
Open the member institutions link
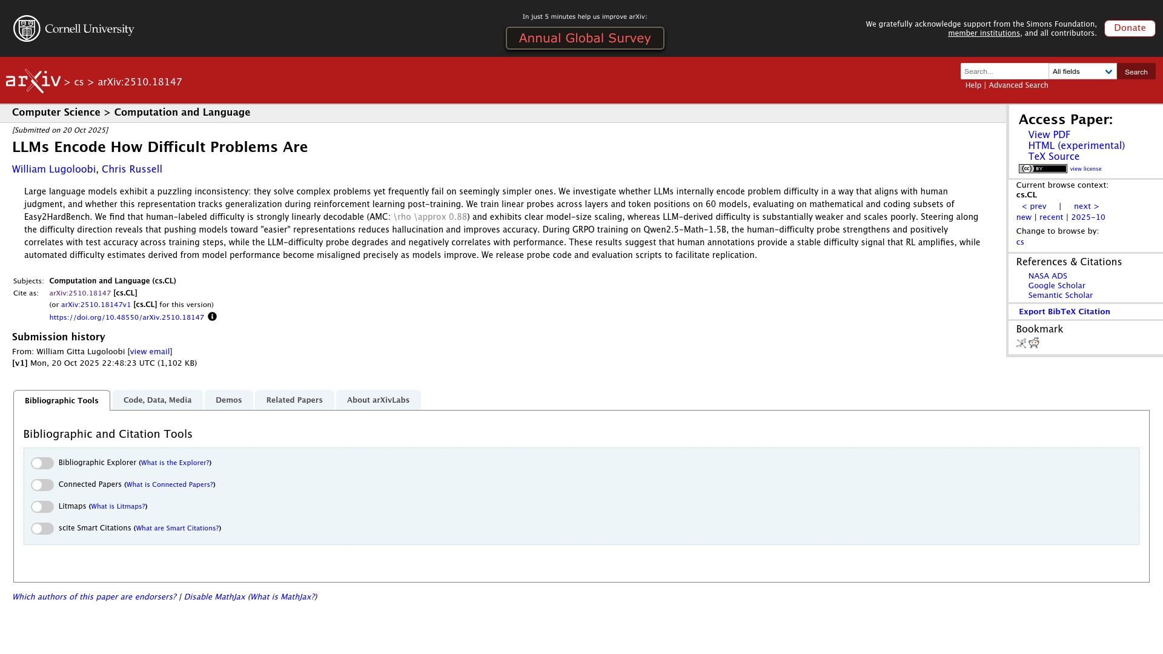[x=984, y=33]
